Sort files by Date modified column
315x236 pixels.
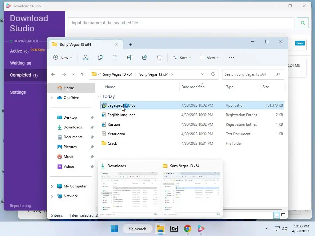coord(193,87)
